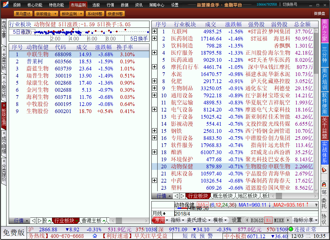
Task: Click the 委托 sidebar button
Action: (324, 203)
